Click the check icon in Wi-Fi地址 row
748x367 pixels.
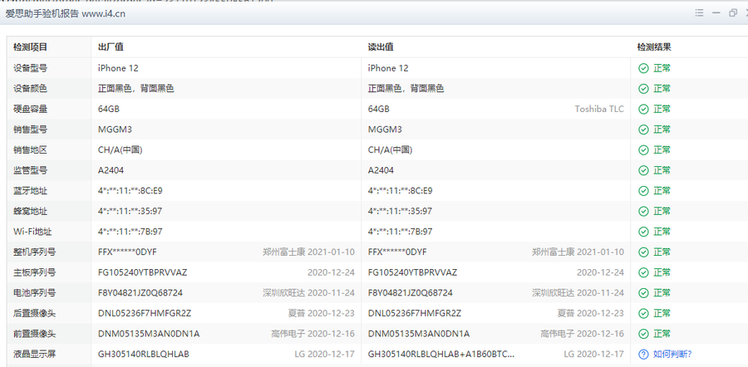click(643, 232)
